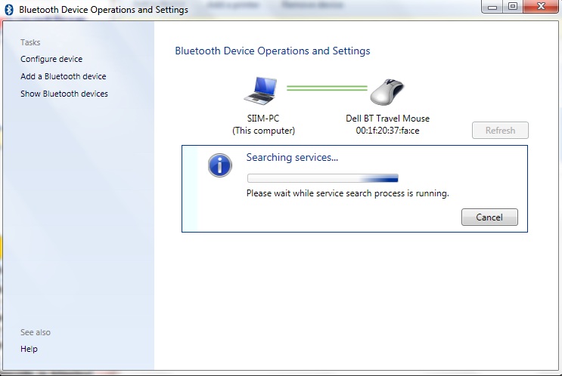Click the See also section label
The height and width of the screenshot is (376, 562).
(x=35, y=332)
